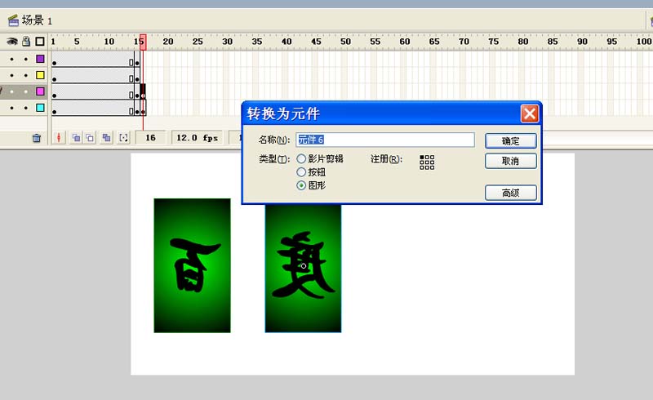Select frame 16 keyframe of cyan-swatch layer
653x400 pixels.
click(143, 109)
